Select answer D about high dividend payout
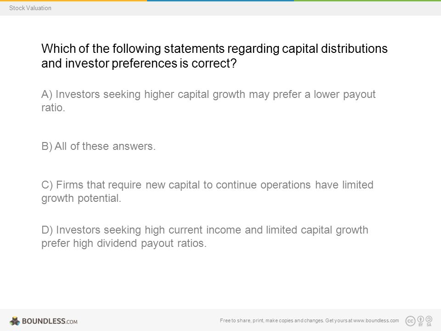This screenshot has width=441, height=331. pos(205,236)
